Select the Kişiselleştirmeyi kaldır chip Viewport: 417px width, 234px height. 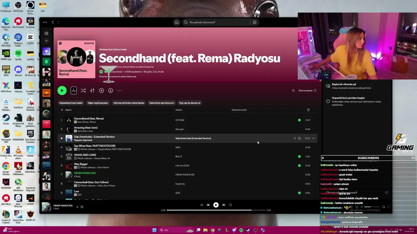(71, 103)
